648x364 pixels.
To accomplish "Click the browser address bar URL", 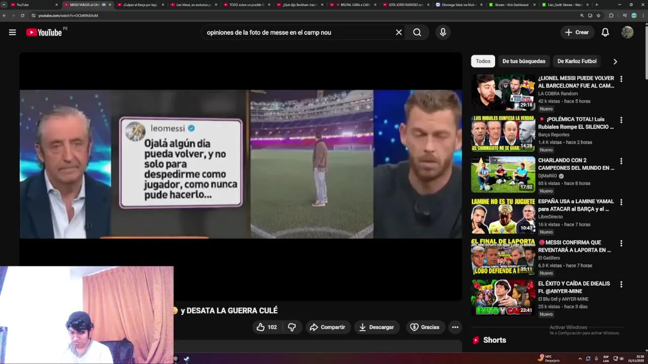I will (68, 16).
